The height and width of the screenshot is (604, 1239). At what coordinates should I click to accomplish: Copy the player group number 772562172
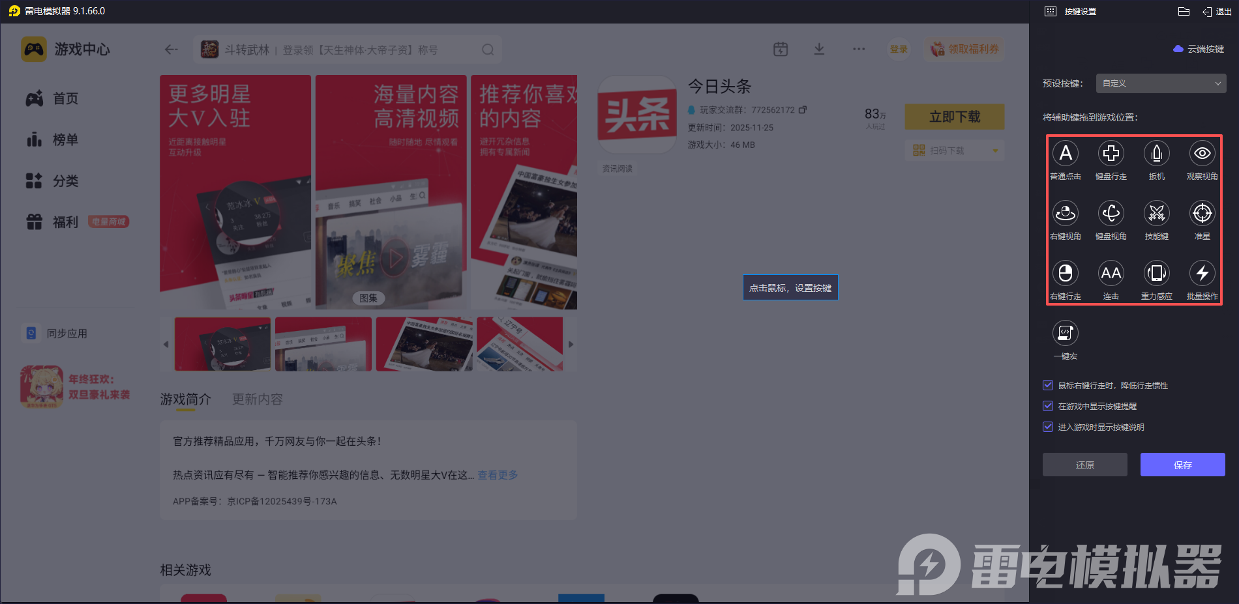click(803, 109)
